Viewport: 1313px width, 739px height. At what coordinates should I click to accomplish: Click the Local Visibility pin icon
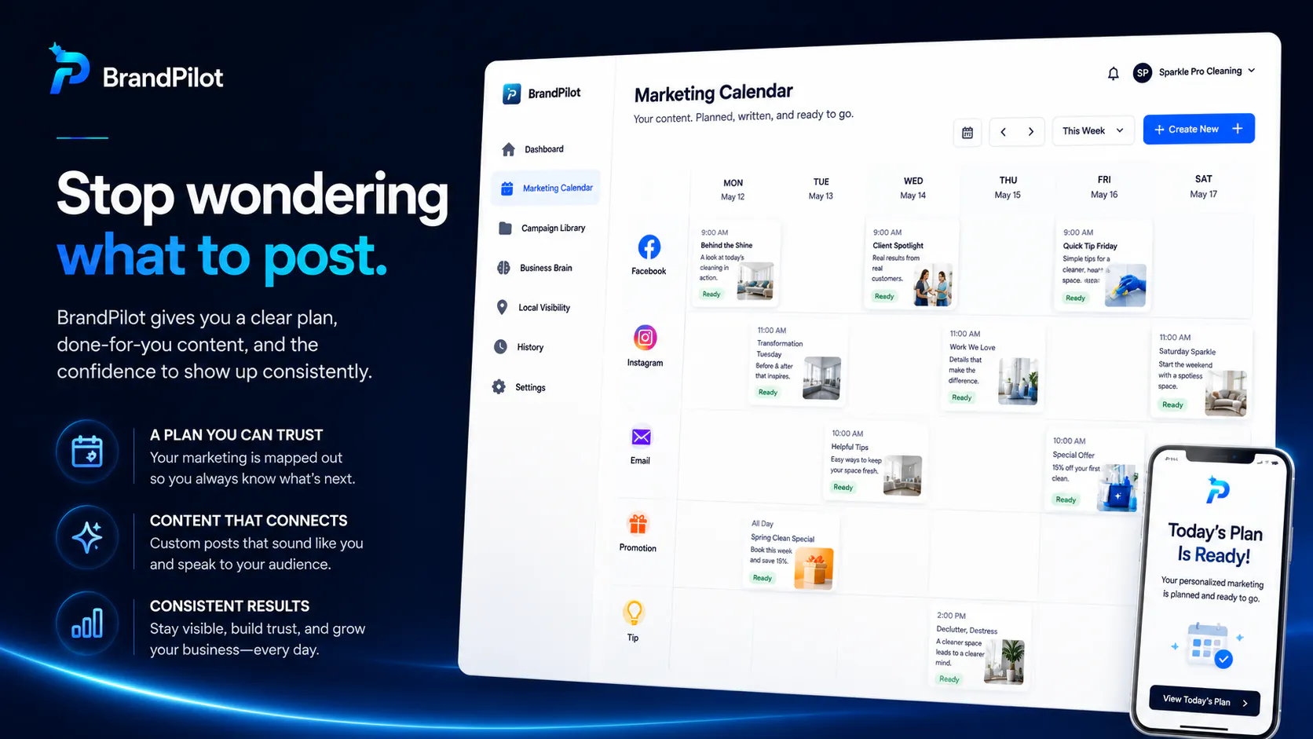[502, 307]
